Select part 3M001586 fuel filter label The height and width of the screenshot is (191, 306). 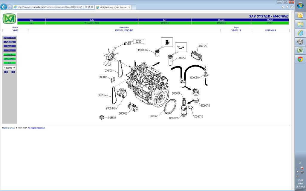point(142,50)
